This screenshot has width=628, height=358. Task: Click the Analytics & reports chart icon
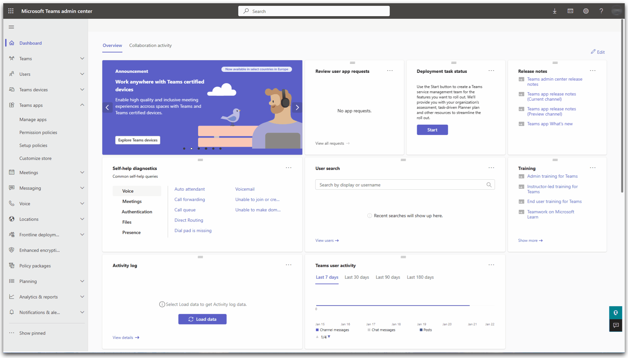point(12,297)
